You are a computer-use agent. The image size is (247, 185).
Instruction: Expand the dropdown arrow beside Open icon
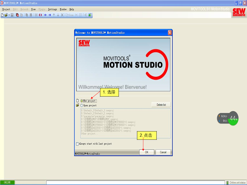click(x=9, y=15)
